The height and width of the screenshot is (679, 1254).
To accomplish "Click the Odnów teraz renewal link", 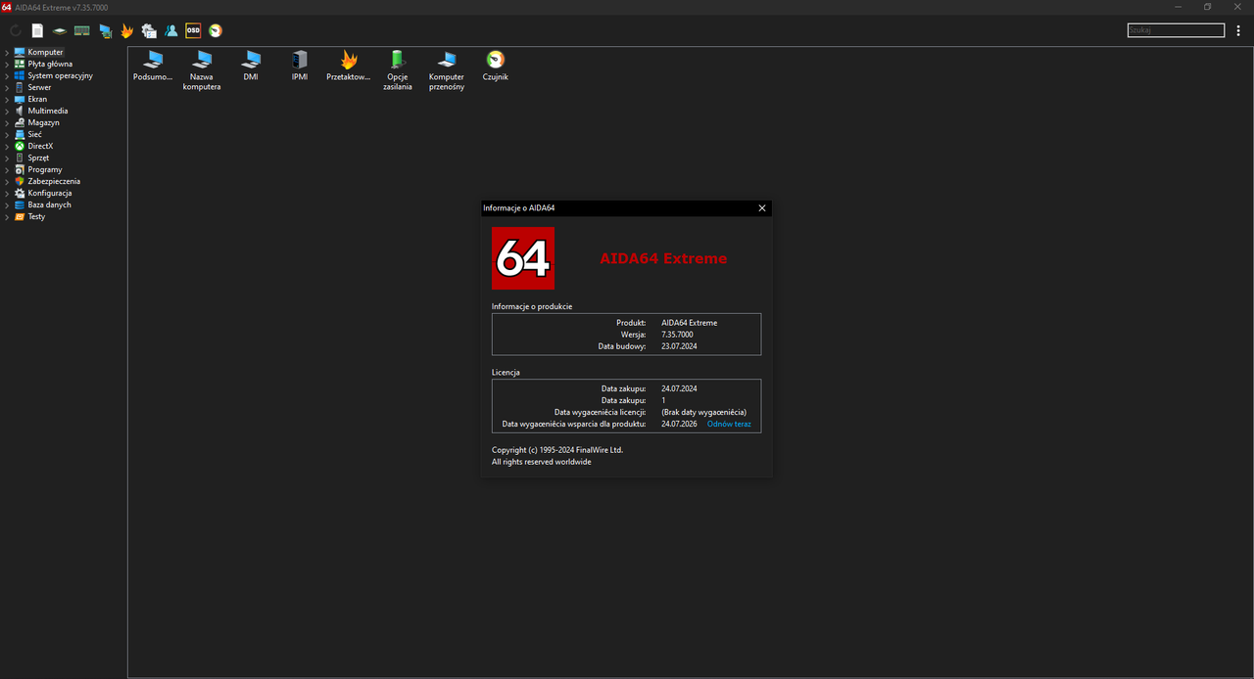I will pyautogui.click(x=729, y=424).
